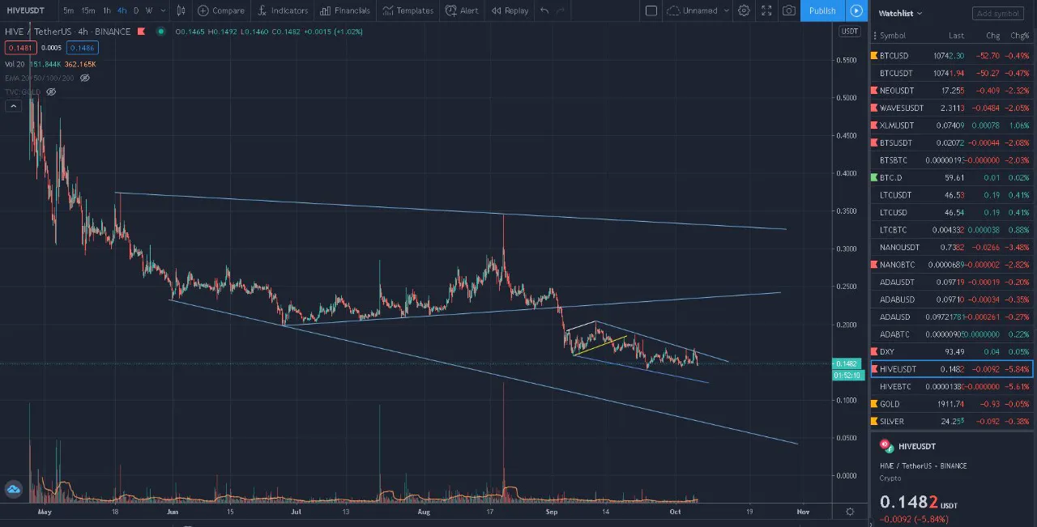Toggle visibility of TVC:GOLD overlay

(51, 91)
